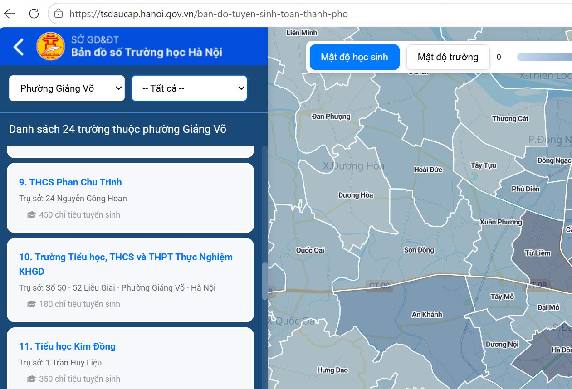The image size is (572, 389).
Task: Click the school list scrollbar thumb
Action: pos(264,281)
